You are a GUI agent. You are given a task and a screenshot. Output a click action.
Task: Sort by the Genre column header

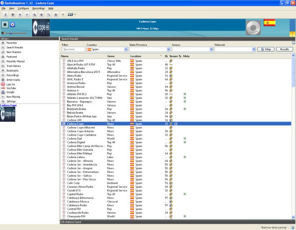tap(118, 56)
